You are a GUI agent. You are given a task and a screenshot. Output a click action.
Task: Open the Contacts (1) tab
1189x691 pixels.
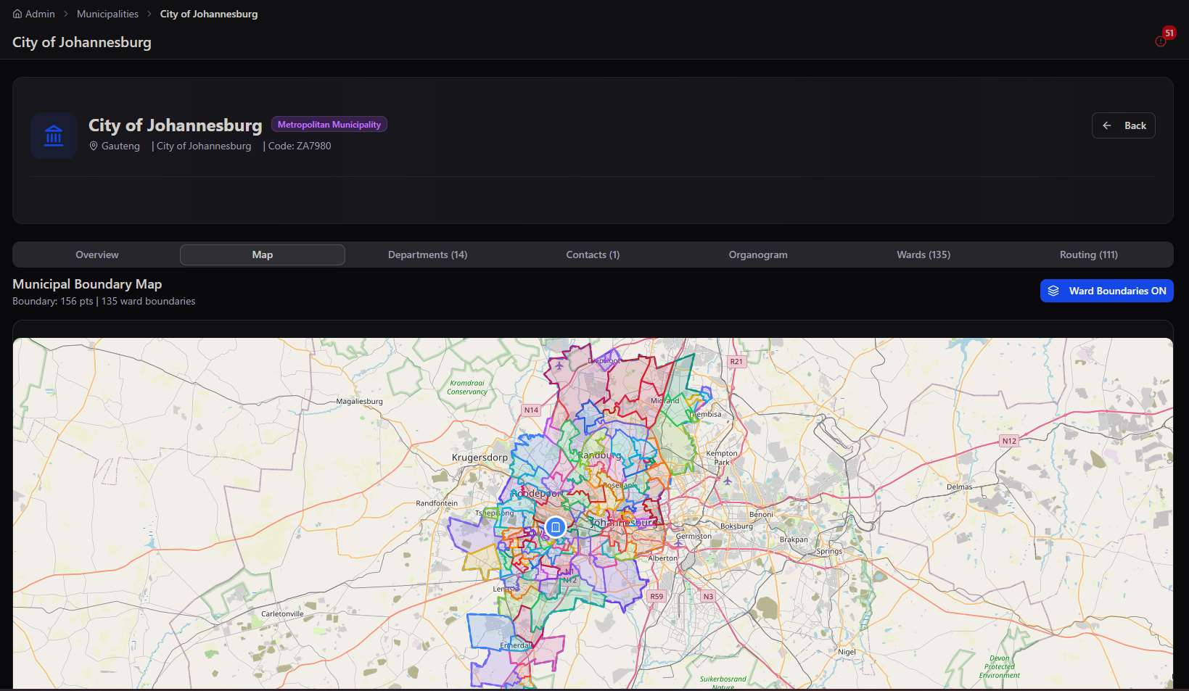click(x=593, y=255)
